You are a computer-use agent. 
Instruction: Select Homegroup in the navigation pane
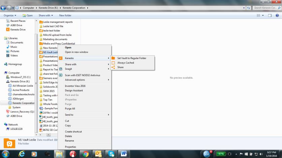(13, 64)
